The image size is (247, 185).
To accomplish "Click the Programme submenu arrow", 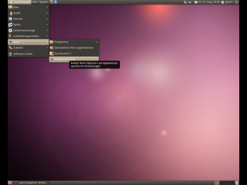I will [x=97, y=42].
